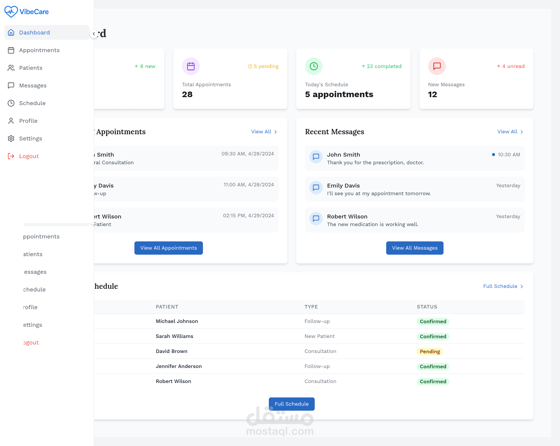560x446 pixels.
Task: Click Emily Davis's message bubble icon
Action: [x=316, y=188]
